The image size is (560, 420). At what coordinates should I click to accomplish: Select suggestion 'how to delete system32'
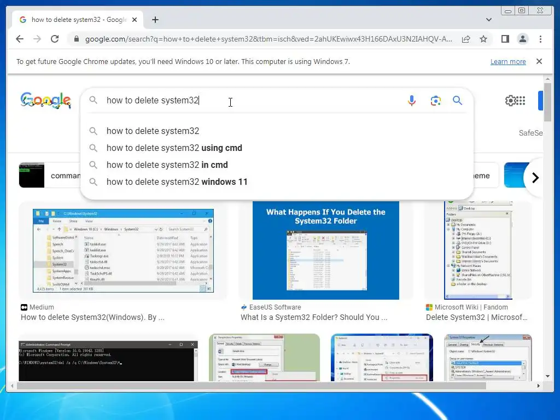277,131
